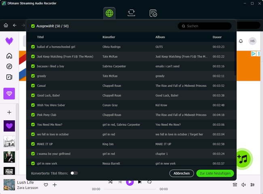Toggle repeat mode in player

tap(149, 182)
